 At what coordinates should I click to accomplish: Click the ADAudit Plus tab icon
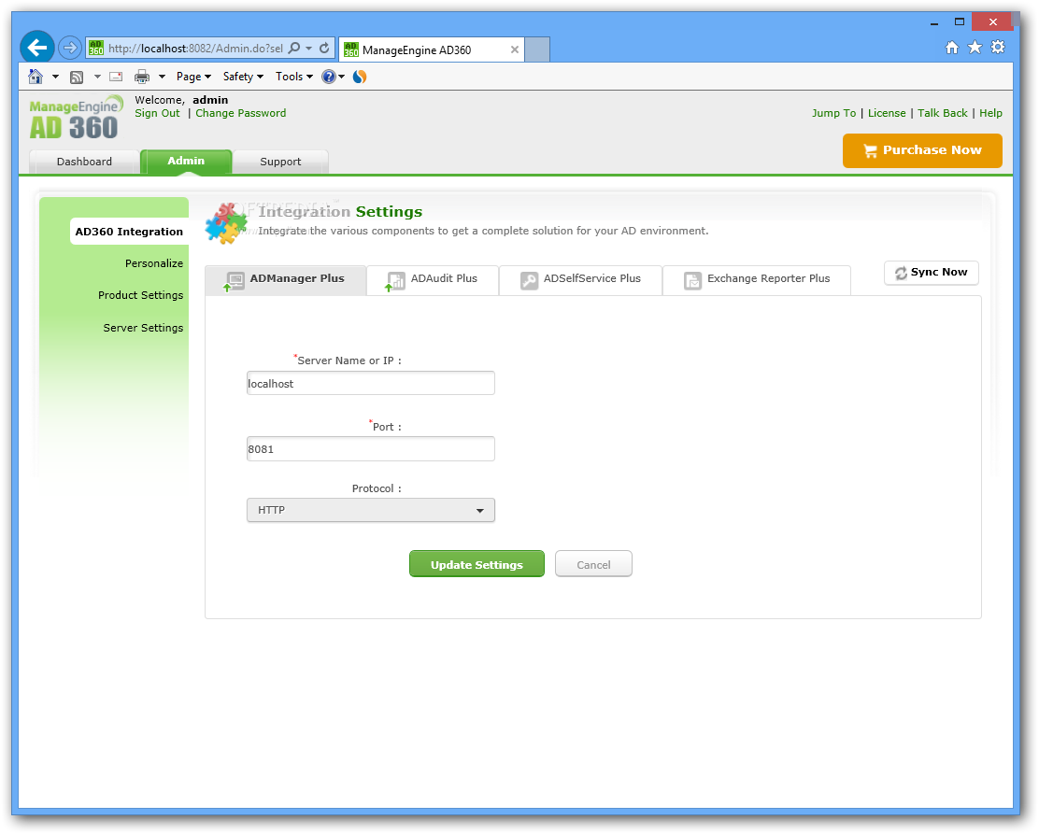pyautogui.click(x=395, y=281)
